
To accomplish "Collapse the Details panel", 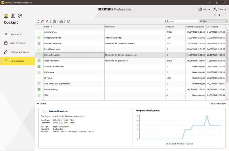I will pos(38,104).
